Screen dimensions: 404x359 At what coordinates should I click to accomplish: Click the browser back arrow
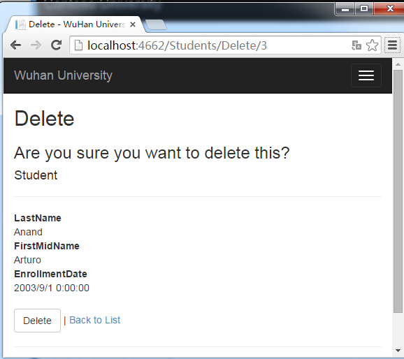tap(15, 45)
